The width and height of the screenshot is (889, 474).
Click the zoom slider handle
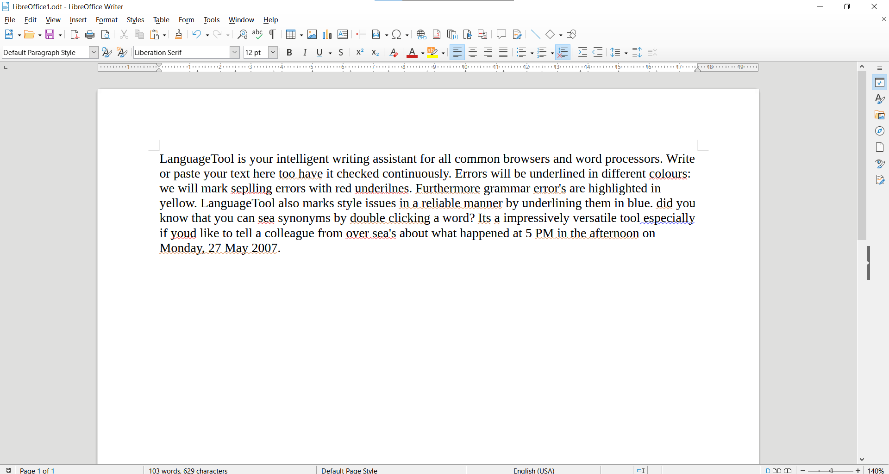(831, 470)
